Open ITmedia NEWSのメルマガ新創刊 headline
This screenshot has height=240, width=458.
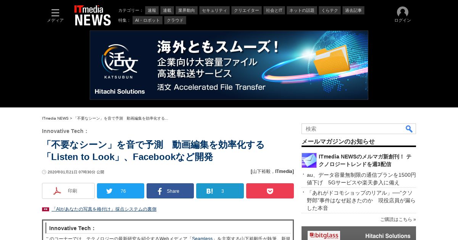tap(365, 160)
